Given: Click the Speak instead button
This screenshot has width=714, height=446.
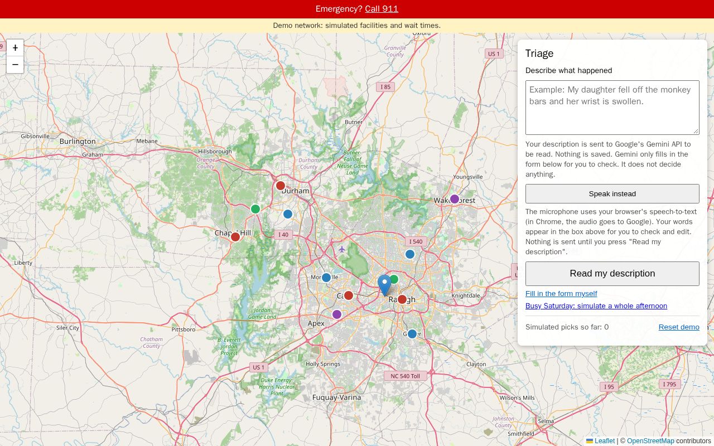Looking at the screenshot, I should [612, 194].
